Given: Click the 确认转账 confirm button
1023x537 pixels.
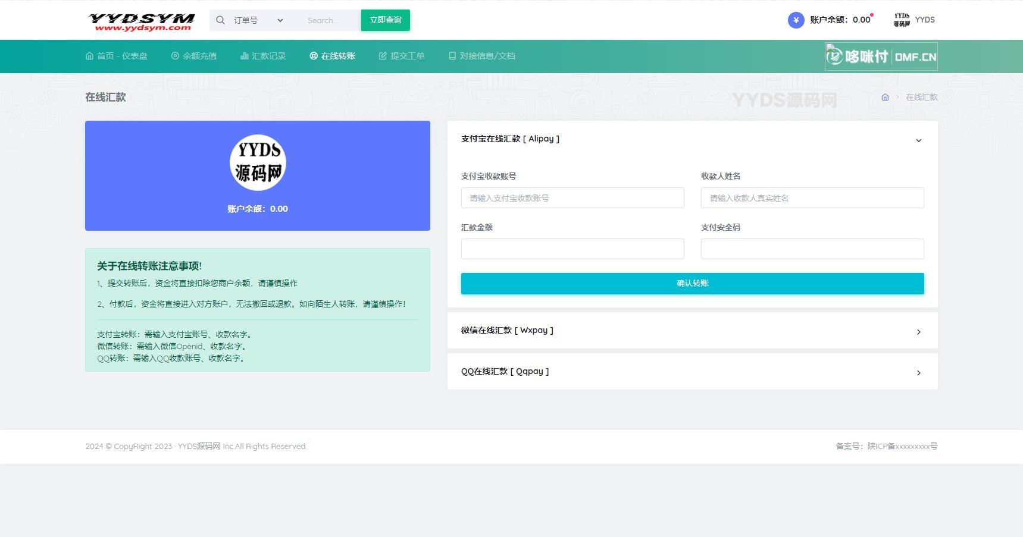Looking at the screenshot, I should click(692, 284).
